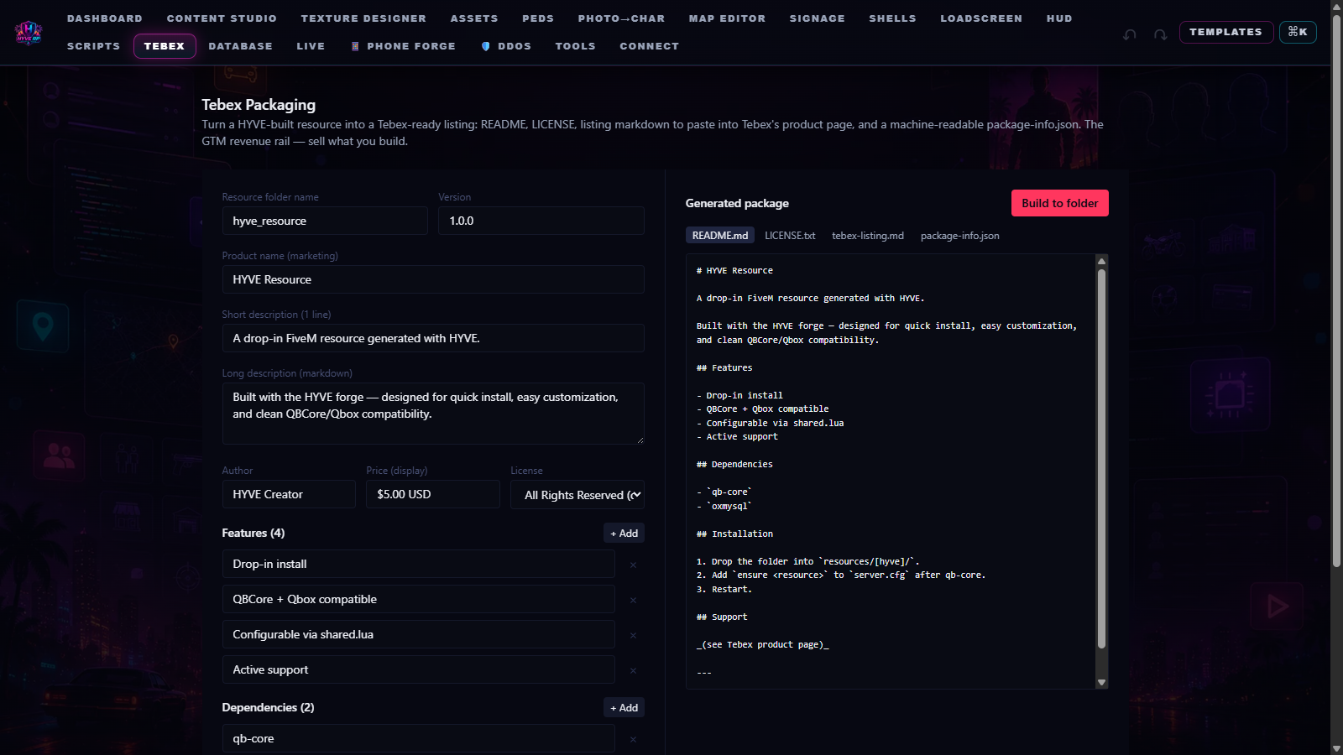1343x755 pixels.
Task: Click the README preview scrollbar thumb
Action: (1102, 459)
